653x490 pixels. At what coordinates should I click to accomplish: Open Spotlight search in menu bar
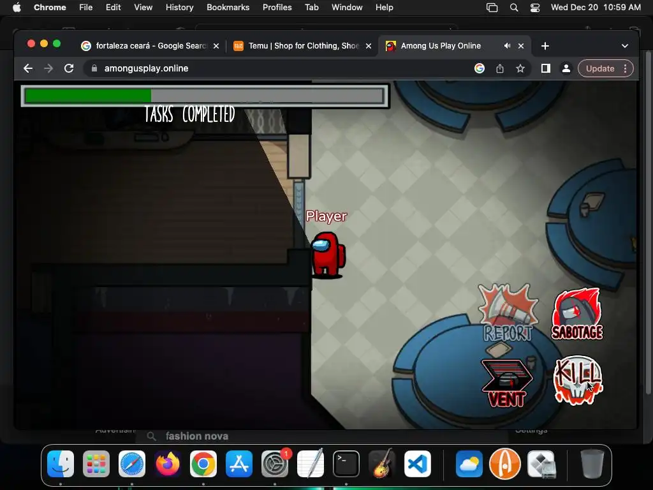[514, 8]
